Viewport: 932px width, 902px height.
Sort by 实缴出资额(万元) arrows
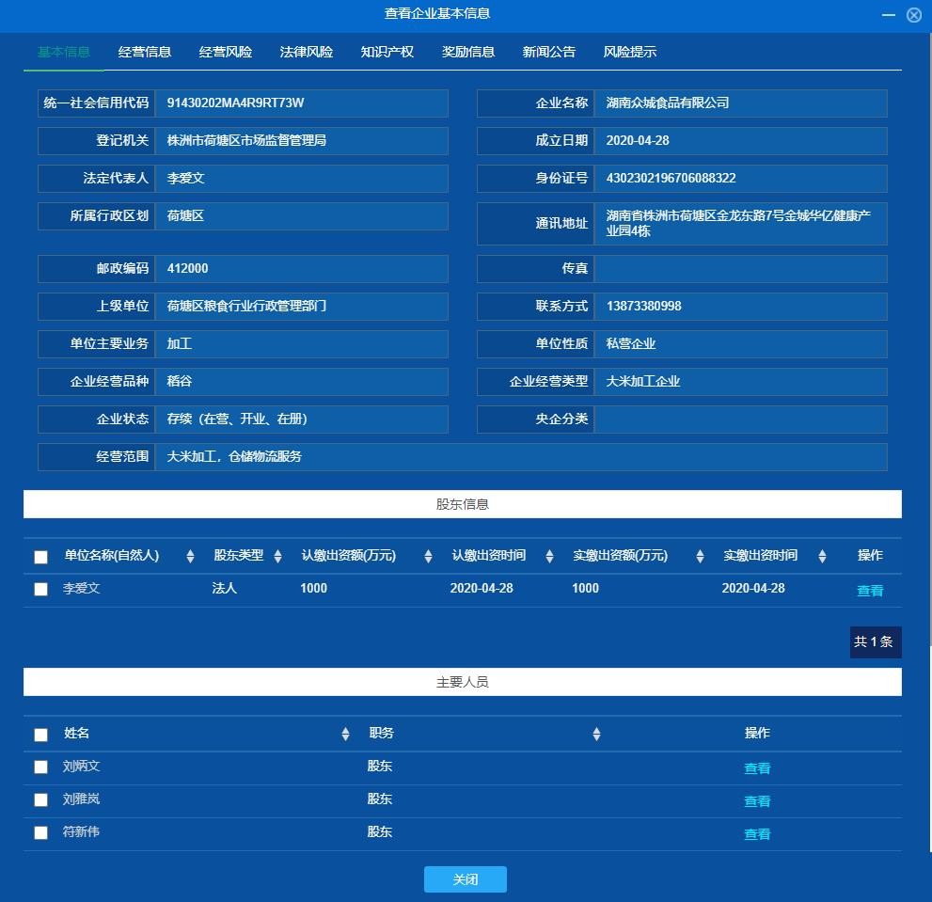[700, 557]
